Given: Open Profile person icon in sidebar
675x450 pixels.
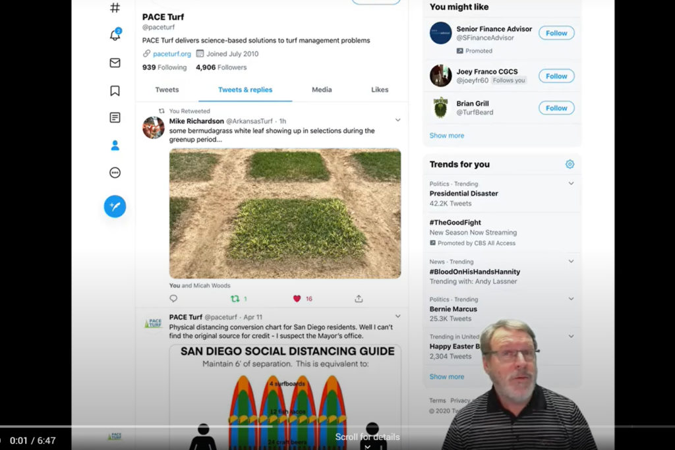Looking at the screenshot, I should tap(115, 146).
